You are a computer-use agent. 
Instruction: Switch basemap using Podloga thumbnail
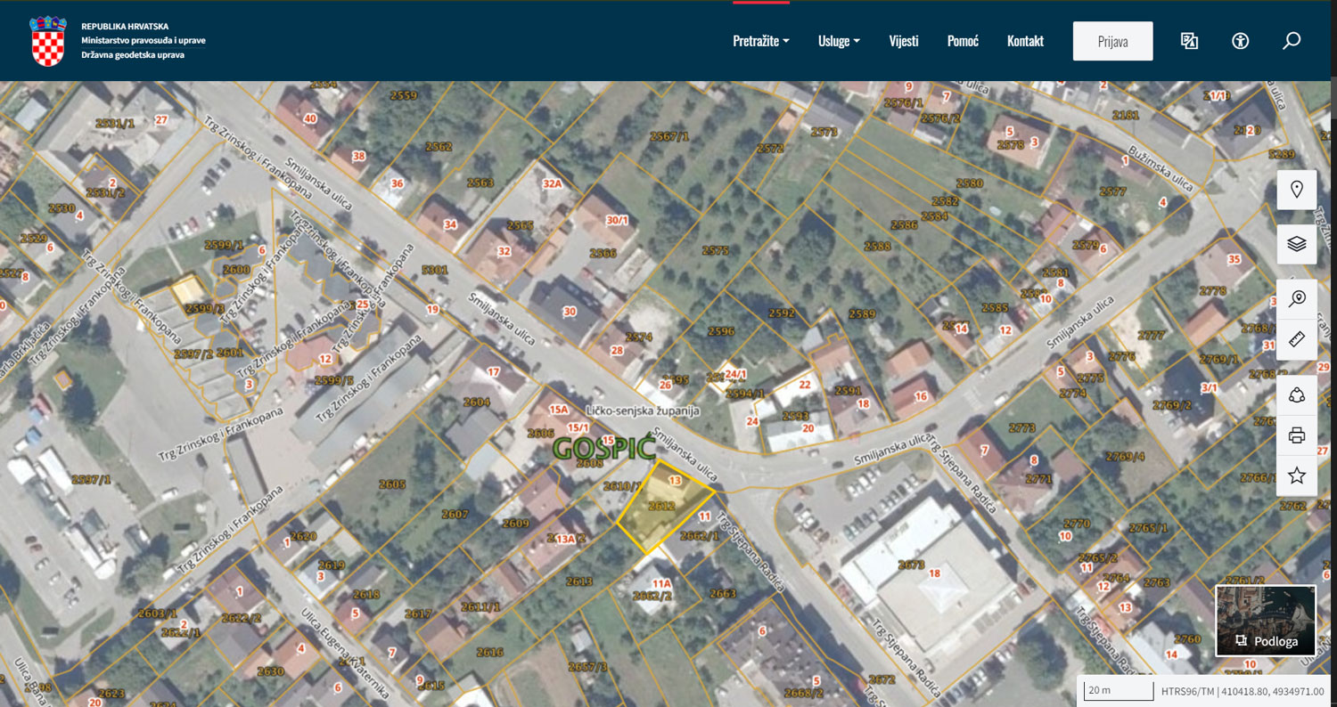click(x=1266, y=621)
